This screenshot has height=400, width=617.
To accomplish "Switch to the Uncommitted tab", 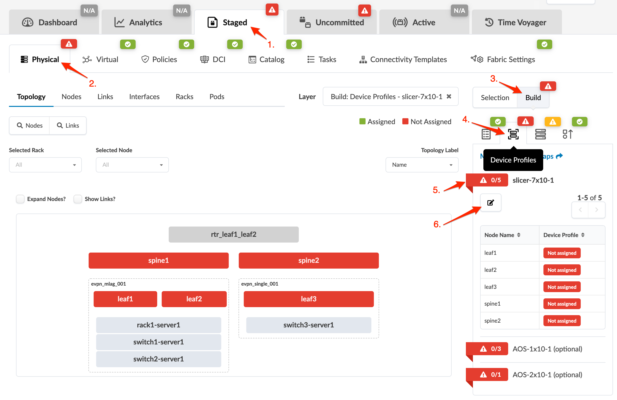I will click(x=332, y=23).
